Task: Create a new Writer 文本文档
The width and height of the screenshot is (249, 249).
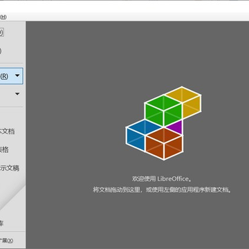Action: (8, 131)
